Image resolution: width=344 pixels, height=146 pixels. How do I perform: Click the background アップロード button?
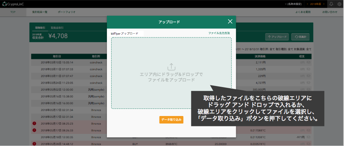pyautogui.click(x=277, y=37)
